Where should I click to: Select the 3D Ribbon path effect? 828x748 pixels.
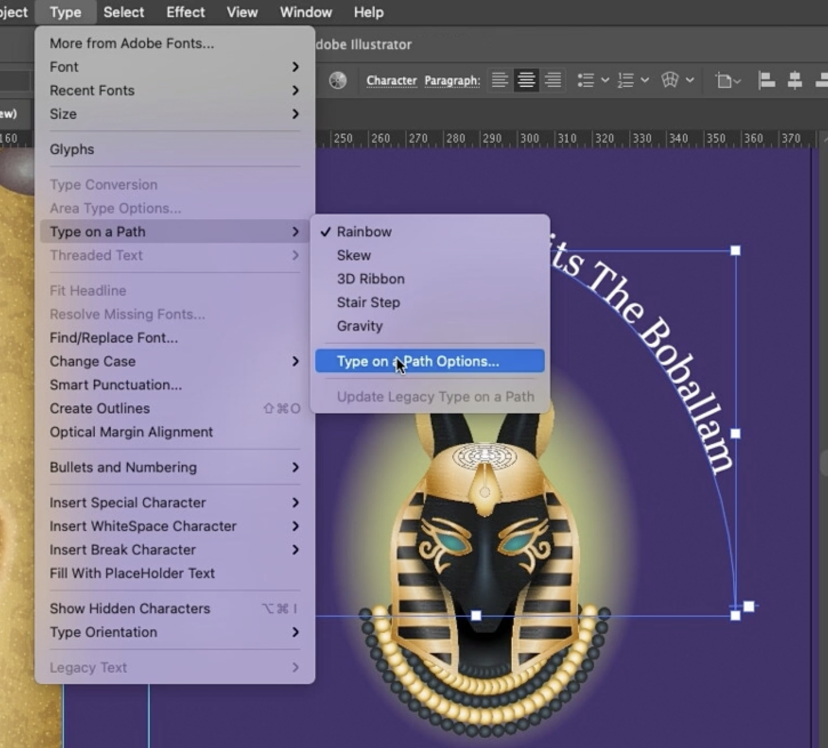coord(429,279)
